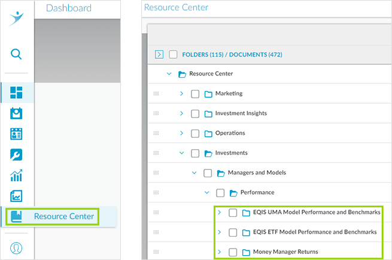Image resolution: width=392 pixels, height=260 pixels.
Task: Check the Operations folder checkbox
Action: [x=195, y=134]
